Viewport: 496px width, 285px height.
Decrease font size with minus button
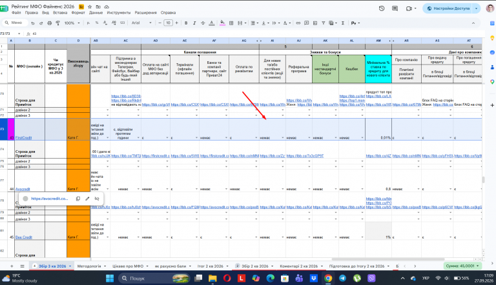click(160, 23)
